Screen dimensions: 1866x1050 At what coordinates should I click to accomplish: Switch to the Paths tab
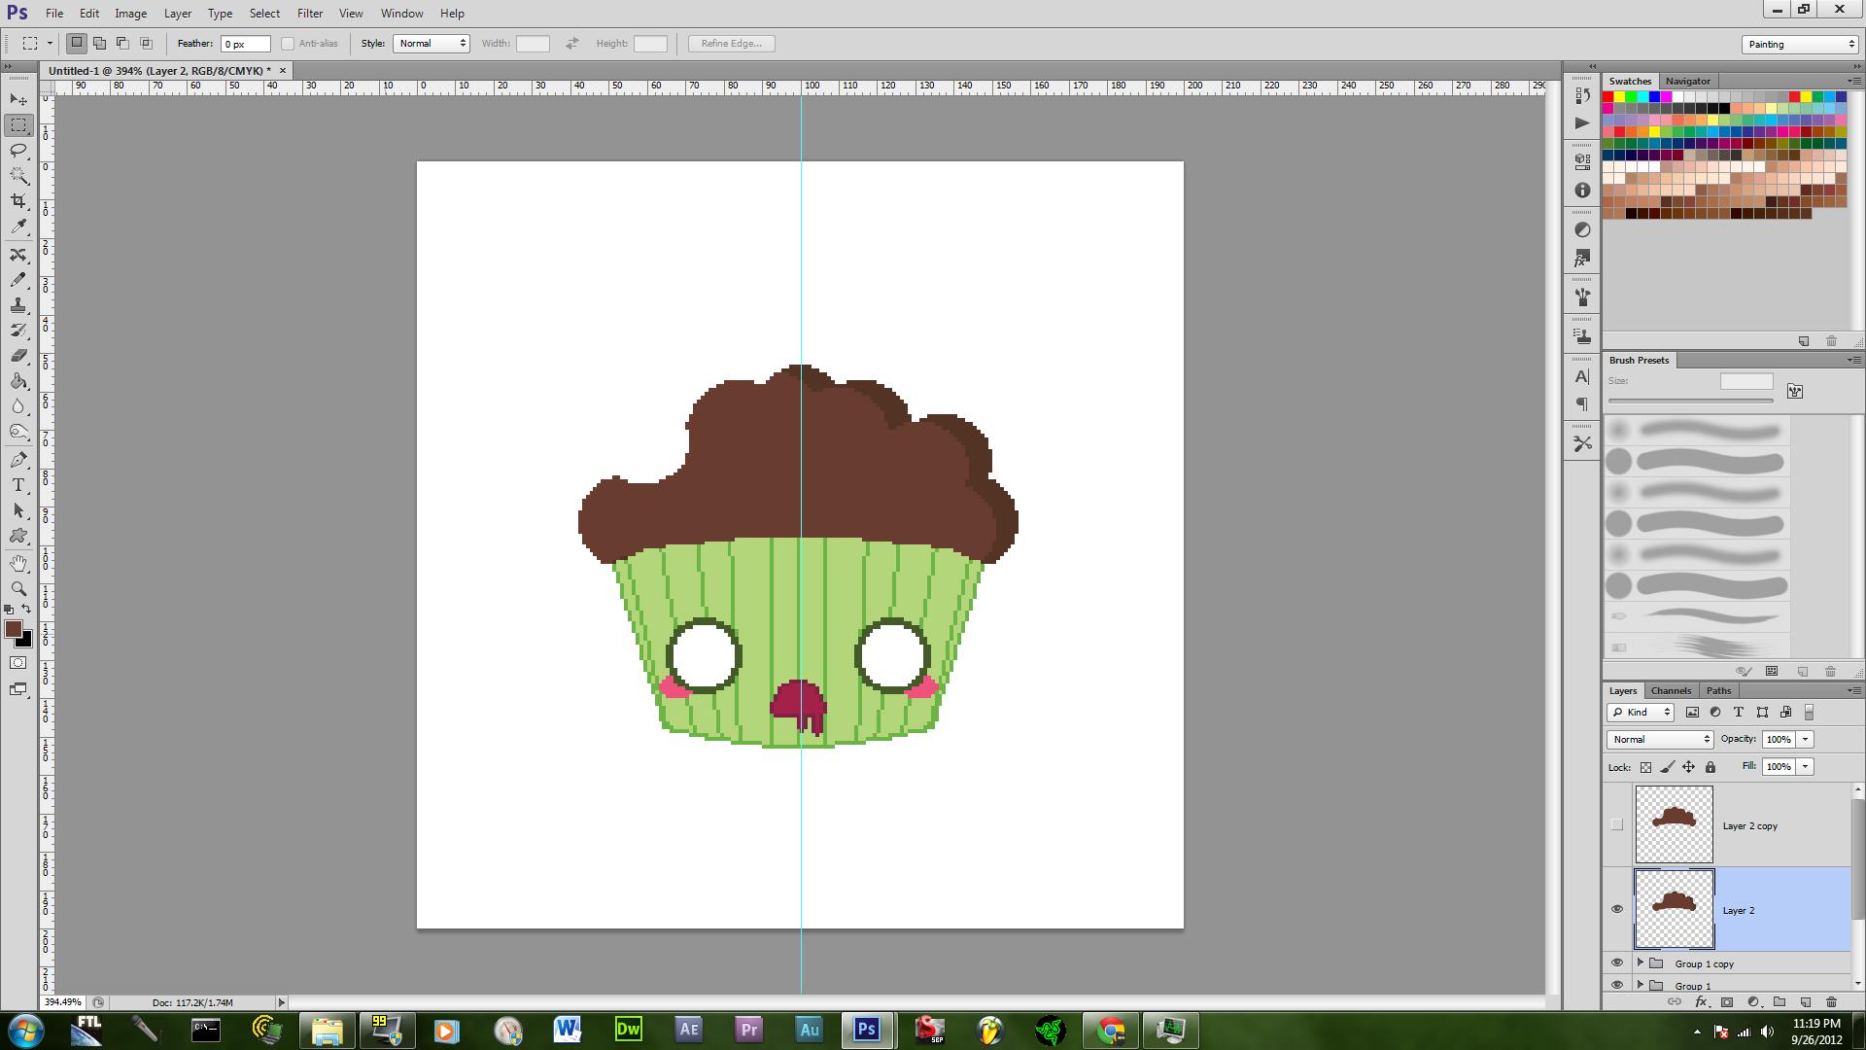tap(1718, 691)
